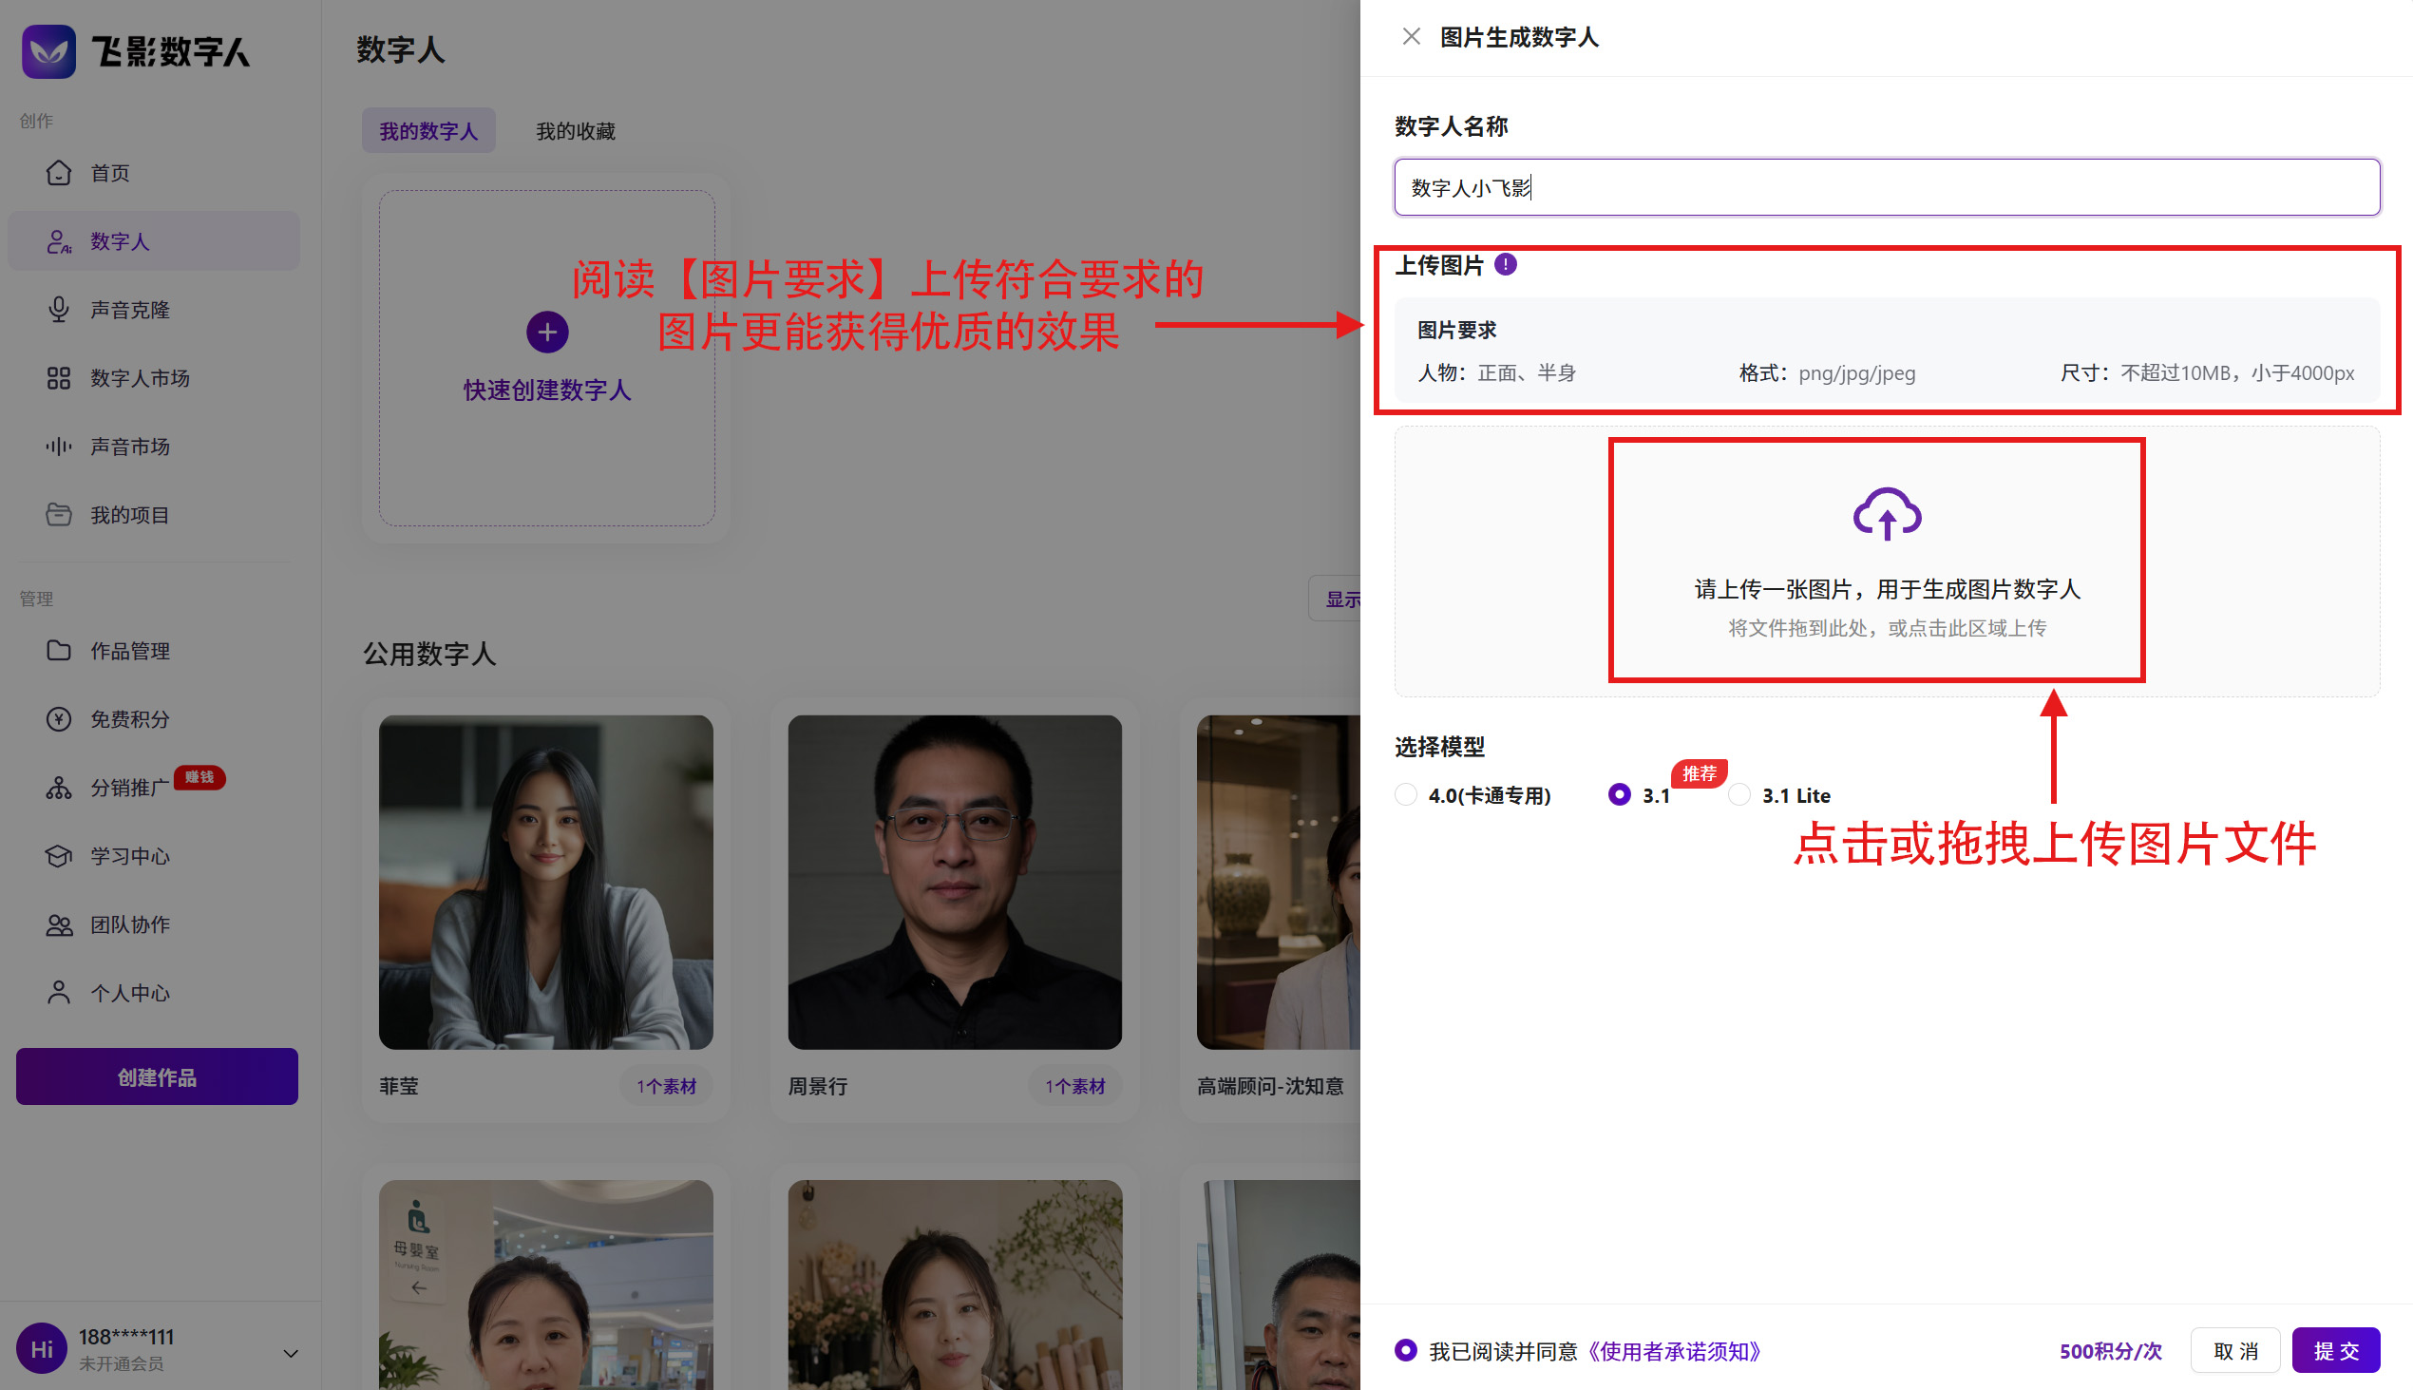Open 高端顾问-沈知意 thumbnail

coord(1279,882)
